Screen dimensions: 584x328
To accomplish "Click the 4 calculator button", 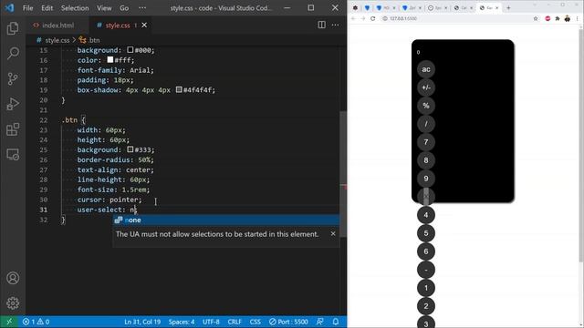I will (x=426, y=215).
